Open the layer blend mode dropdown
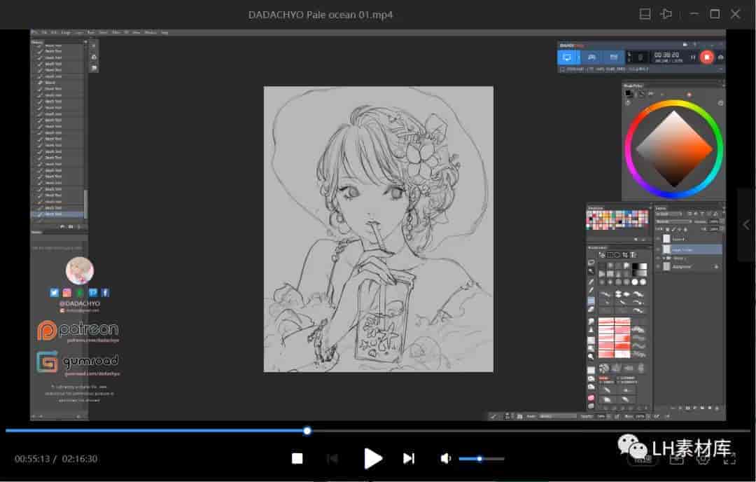The image size is (756, 482). (x=673, y=221)
